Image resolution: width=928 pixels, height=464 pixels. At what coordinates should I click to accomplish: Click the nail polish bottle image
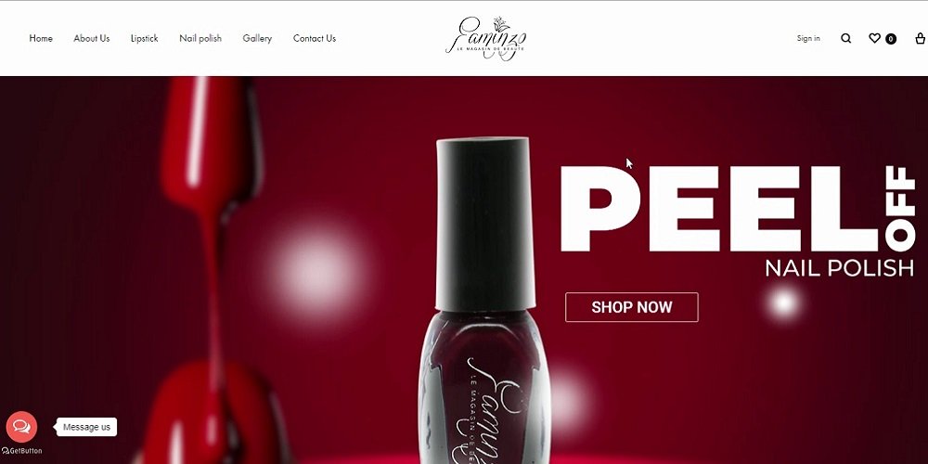[x=485, y=301]
